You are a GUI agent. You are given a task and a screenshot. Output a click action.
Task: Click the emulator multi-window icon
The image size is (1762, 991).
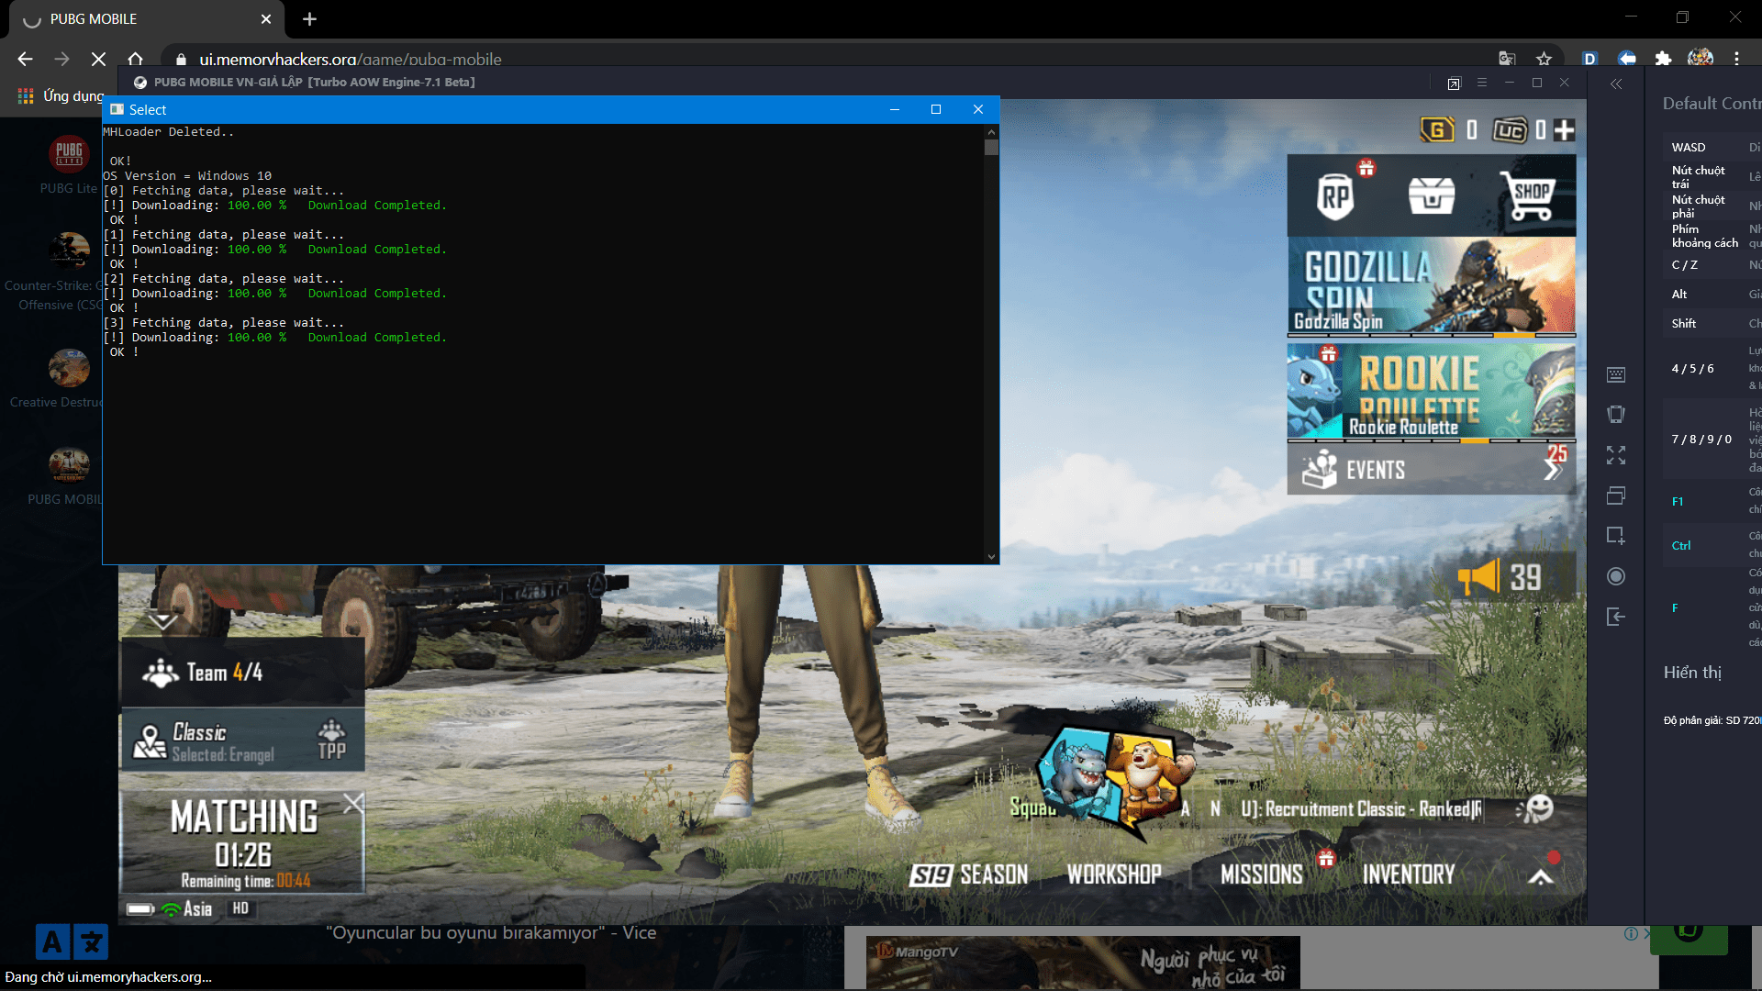coord(1616,495)
